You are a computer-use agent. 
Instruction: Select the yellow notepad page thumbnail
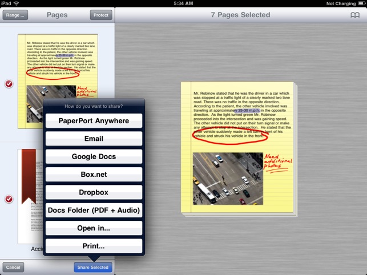point(58,67)
